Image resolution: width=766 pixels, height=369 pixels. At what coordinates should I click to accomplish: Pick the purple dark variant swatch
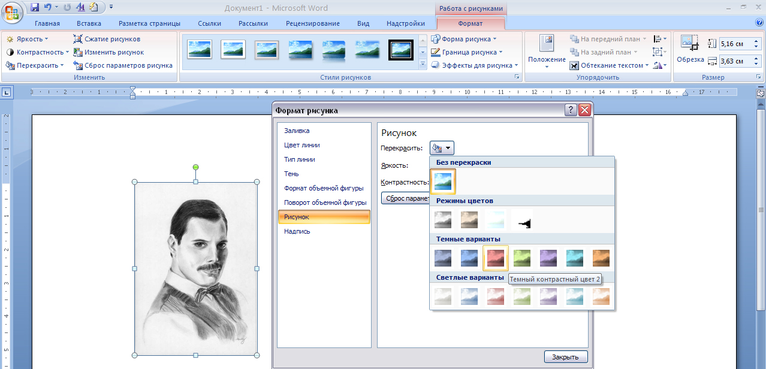point(548,258)
